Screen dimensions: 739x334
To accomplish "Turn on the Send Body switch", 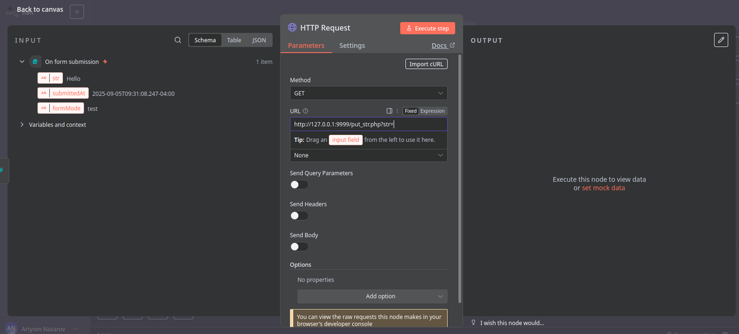I will click(x=299, y=246).
